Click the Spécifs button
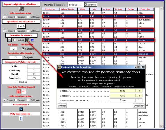This screenshot has width=166, height=130. (21, 26)
